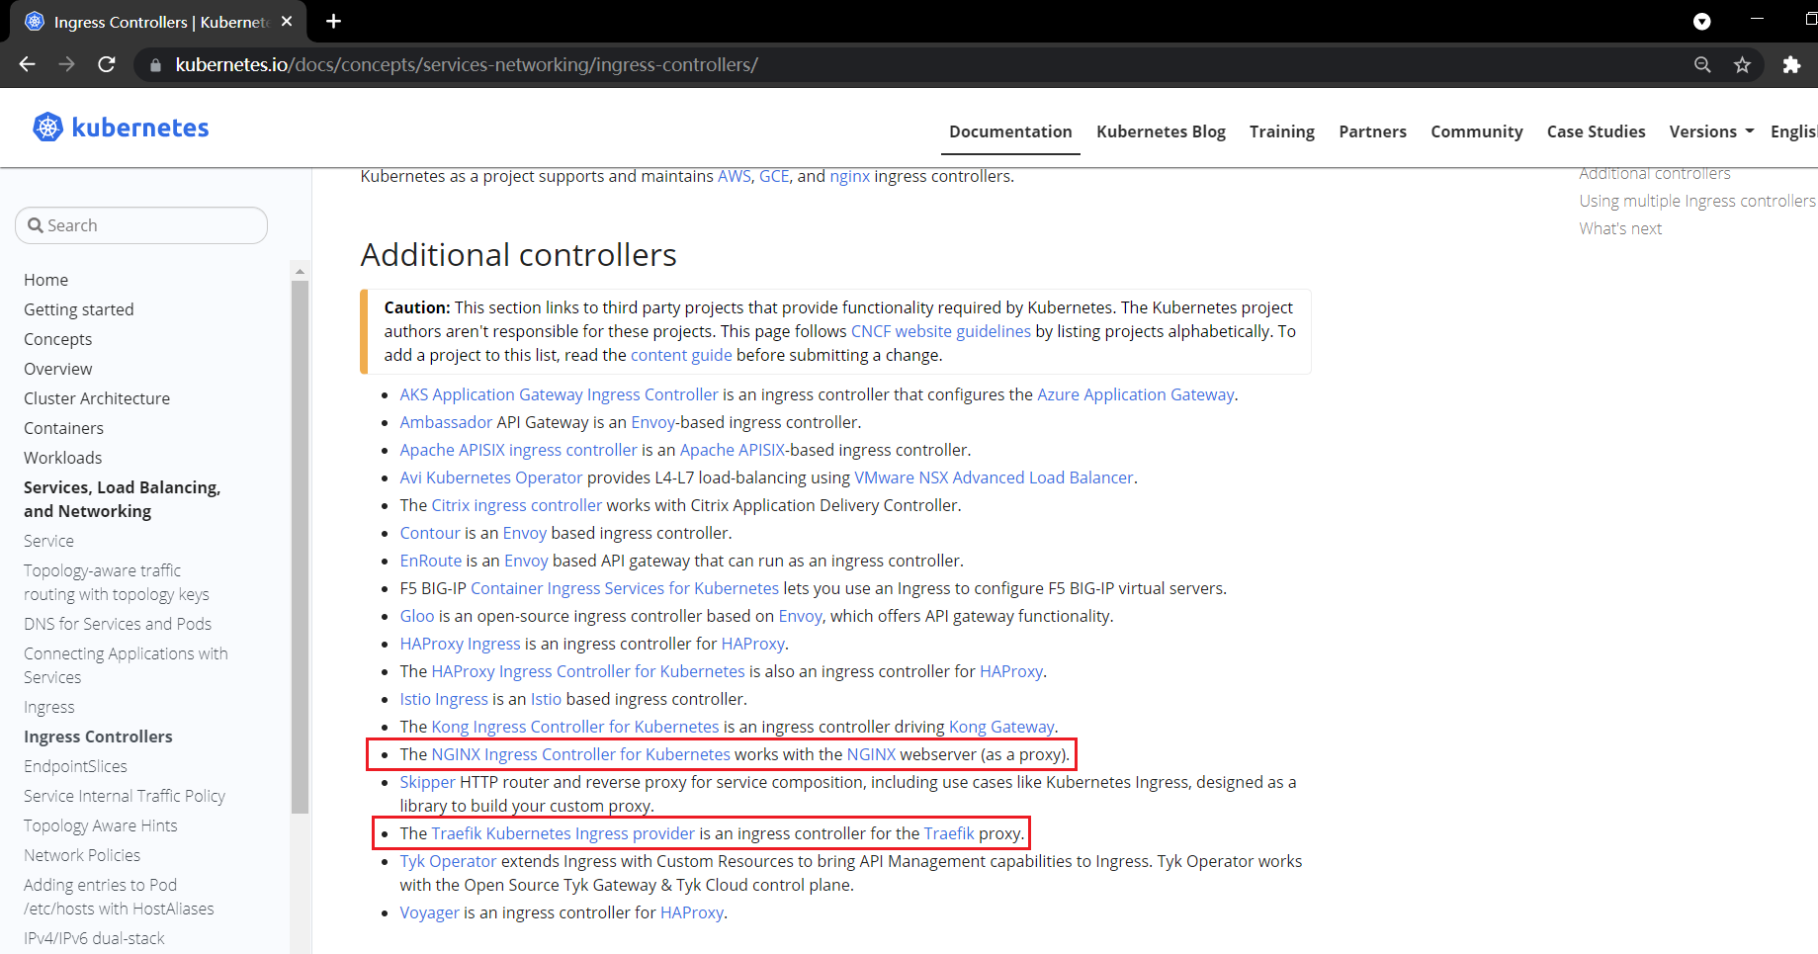1818x954 pixels.
Task: Jump to What's next section
Action: click(1620, 228)
